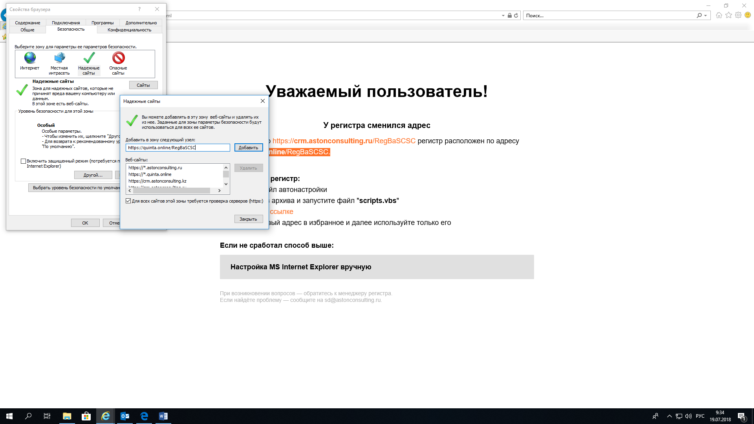Open the Tools gear icon
Screen dimensions: 754x424
coord(738,15)
